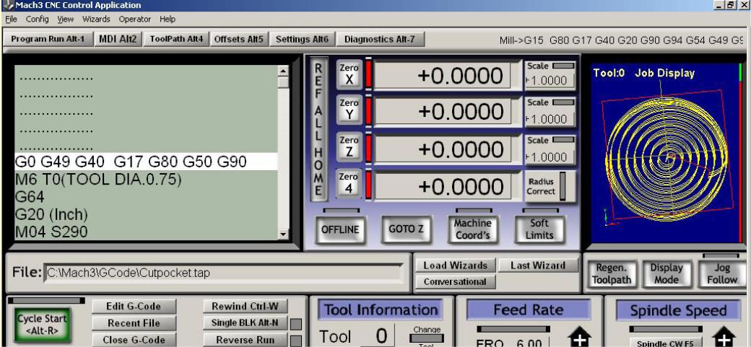Switch to Diagnostics Alt-7 screen
Viewport: 751px width, 347px height.
[380, 39]
